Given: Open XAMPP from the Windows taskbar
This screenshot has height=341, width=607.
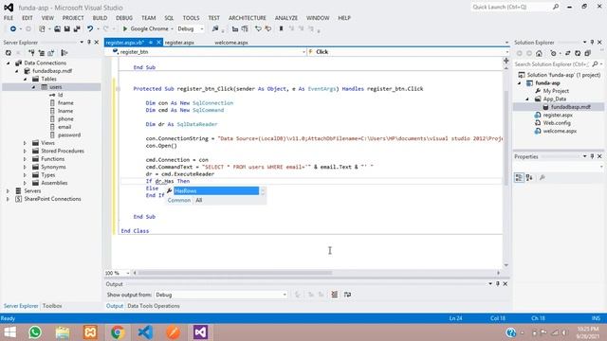Looking at the screenshot, I should [90, 332].
